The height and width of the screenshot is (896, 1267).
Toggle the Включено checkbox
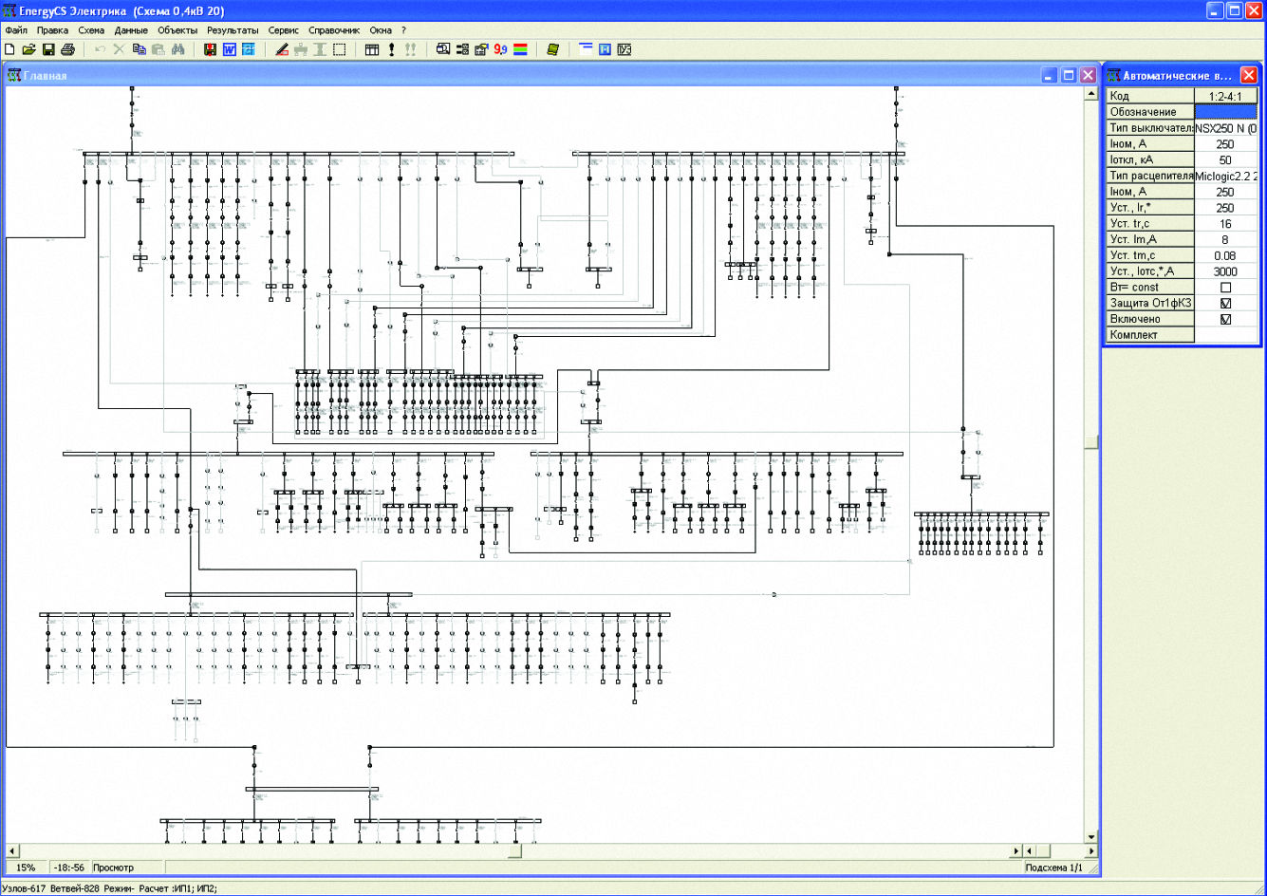1225,320
